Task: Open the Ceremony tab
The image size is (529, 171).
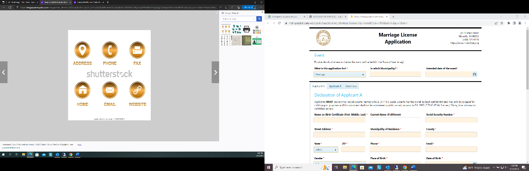Action: 351,86
